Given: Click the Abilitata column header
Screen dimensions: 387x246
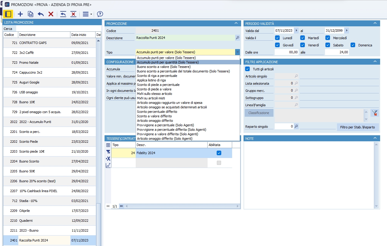Looking at the screenshot, I should [x=220, y=145].
